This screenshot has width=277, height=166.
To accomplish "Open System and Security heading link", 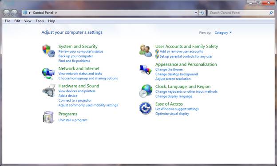I will pyautogui.click(x=78, y=47).
